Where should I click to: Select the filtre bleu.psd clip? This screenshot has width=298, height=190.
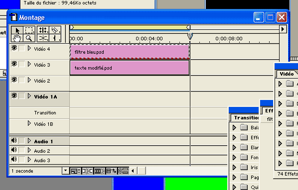(x=130, y=52)
